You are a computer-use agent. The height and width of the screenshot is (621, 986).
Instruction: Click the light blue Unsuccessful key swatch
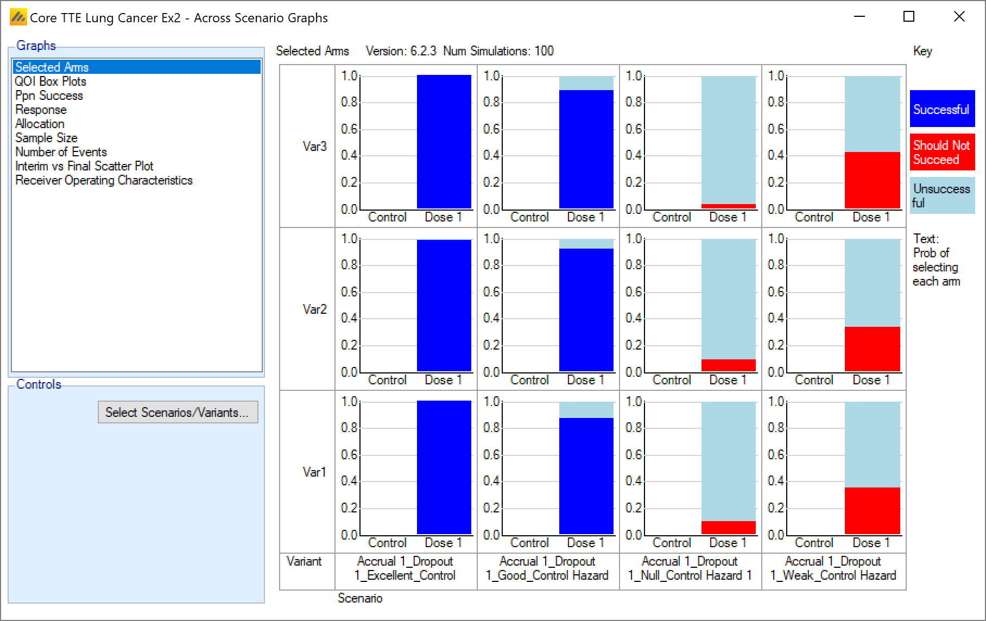point(942,195)
